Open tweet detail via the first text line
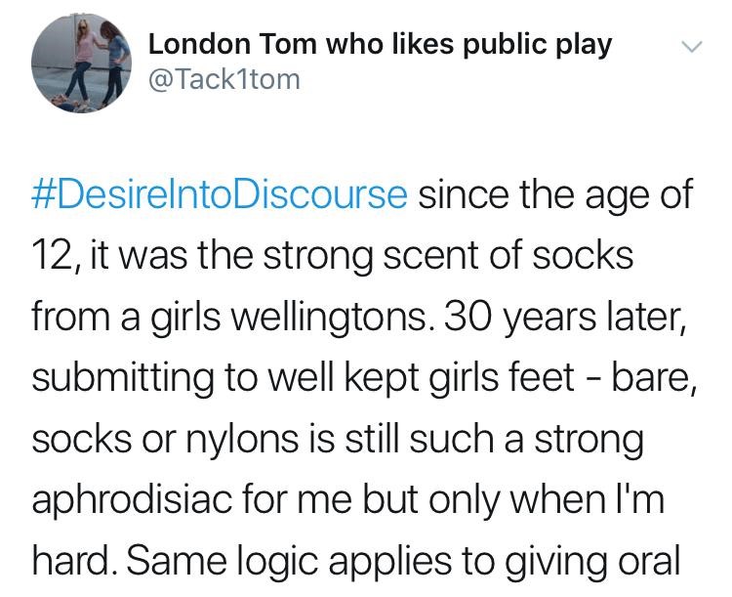The width and height of the screenshot is (732, 597). 362,194
